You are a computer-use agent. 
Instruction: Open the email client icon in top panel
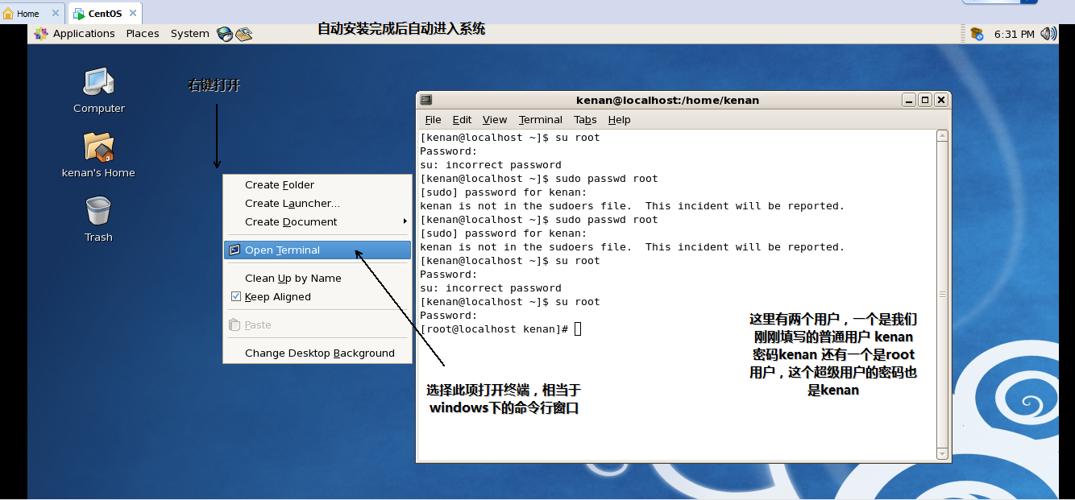244,34
